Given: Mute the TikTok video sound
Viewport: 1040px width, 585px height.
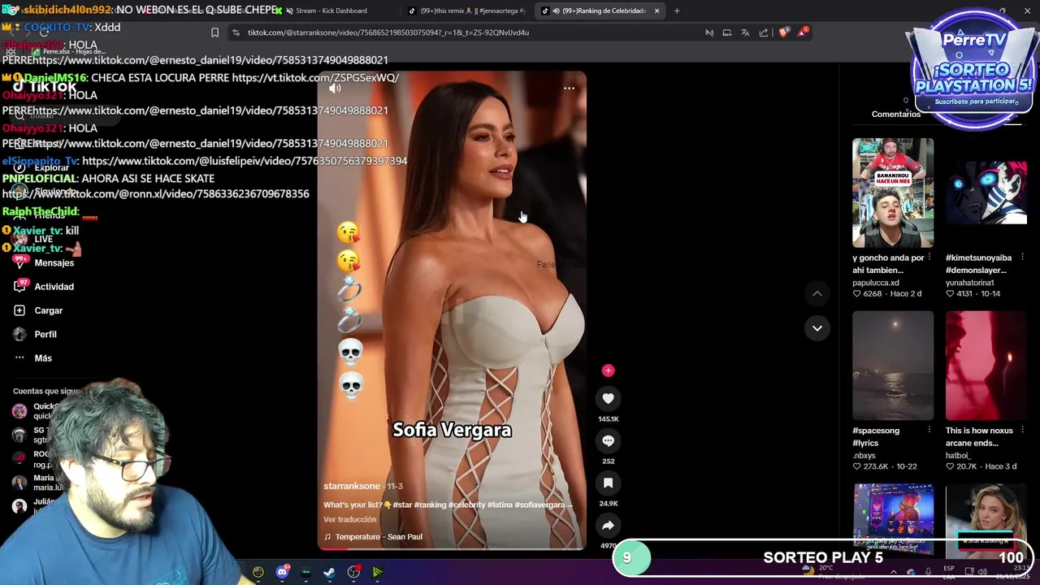Looking at the screenshot, I should [x=335, y=89].
